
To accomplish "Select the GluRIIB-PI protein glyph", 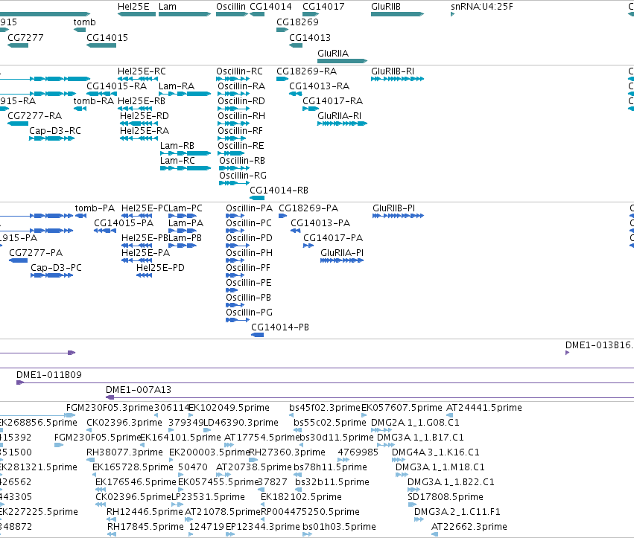I will [399, 216].
